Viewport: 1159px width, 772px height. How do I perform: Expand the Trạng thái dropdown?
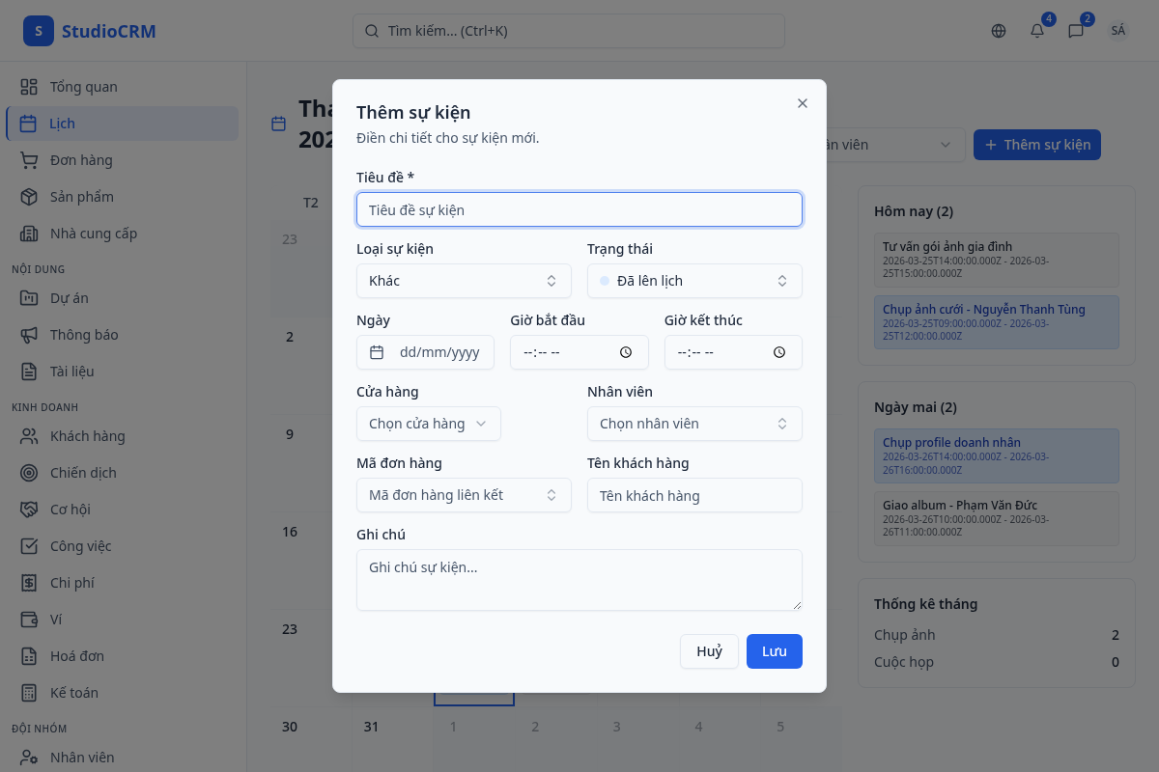694,281
